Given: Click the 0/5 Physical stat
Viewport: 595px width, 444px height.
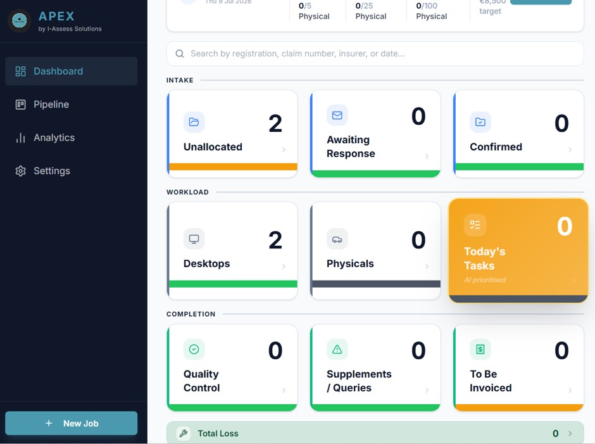Looking at the screenshot, I should pos(314,11).
